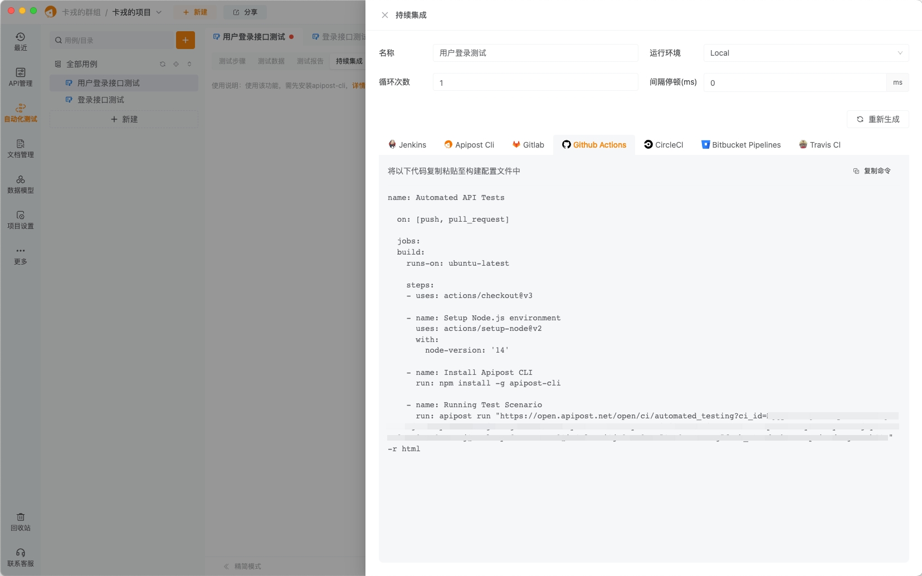Switch to the 登录接口测试 document tab
The image size is (922, 576).
pos(339,37)
